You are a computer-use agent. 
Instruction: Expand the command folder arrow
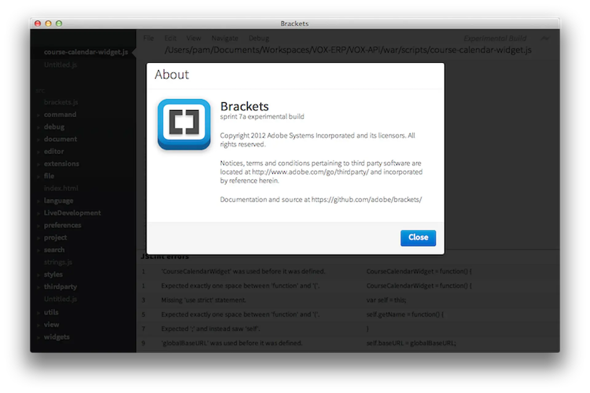[x=39, y=115]
